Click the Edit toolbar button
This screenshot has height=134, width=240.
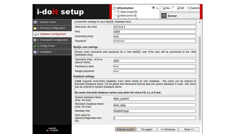tap(180, 8)
